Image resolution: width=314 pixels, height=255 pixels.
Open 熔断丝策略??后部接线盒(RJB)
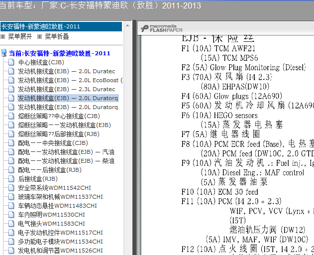coord(59,134)
